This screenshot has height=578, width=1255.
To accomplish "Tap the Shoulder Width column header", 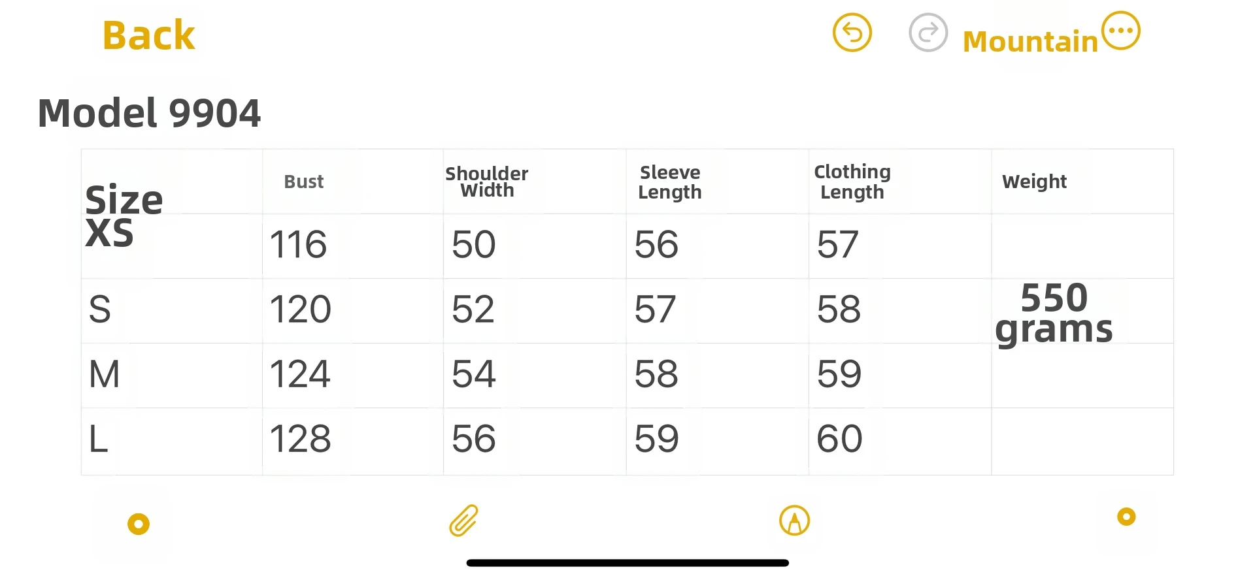I will coord(487,182).
